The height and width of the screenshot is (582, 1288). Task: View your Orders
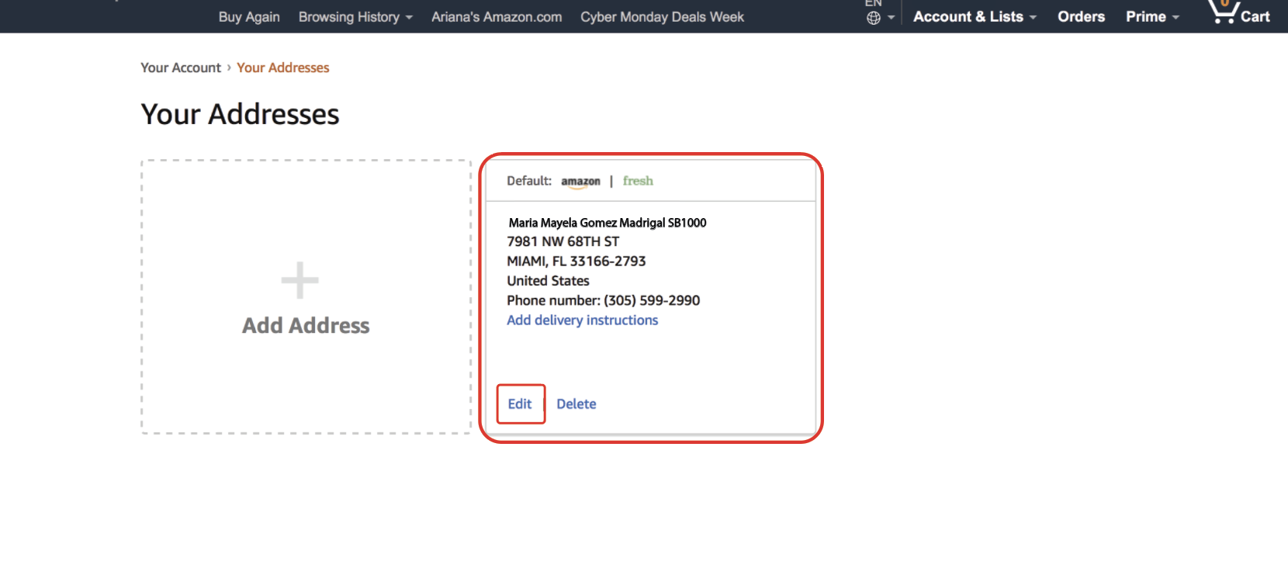click(x=1081, y=16)
